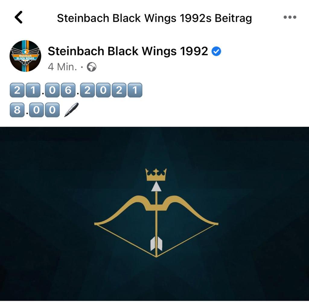Image resolution: width=309 pixels, height=302 pixels.
Task: Click the last keycap 0 before the pen
Action: (x=52, y=110)
